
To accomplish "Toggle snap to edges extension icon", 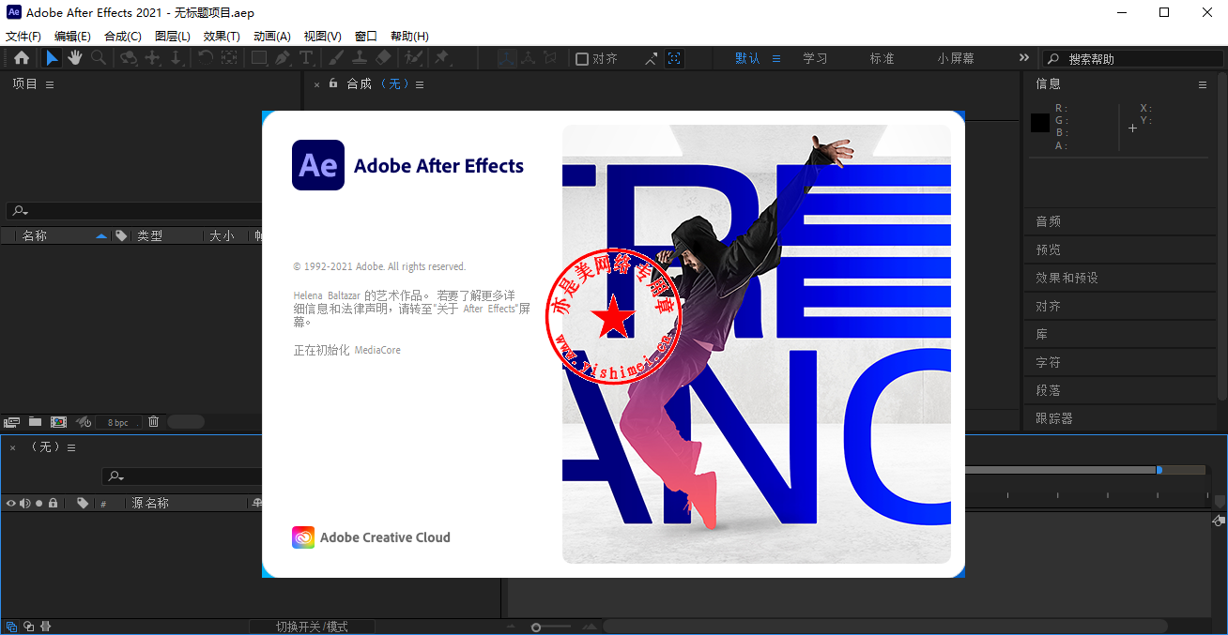I will tap(652, 58).
